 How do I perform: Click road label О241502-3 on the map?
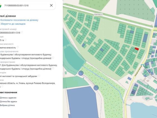point(98,15)
